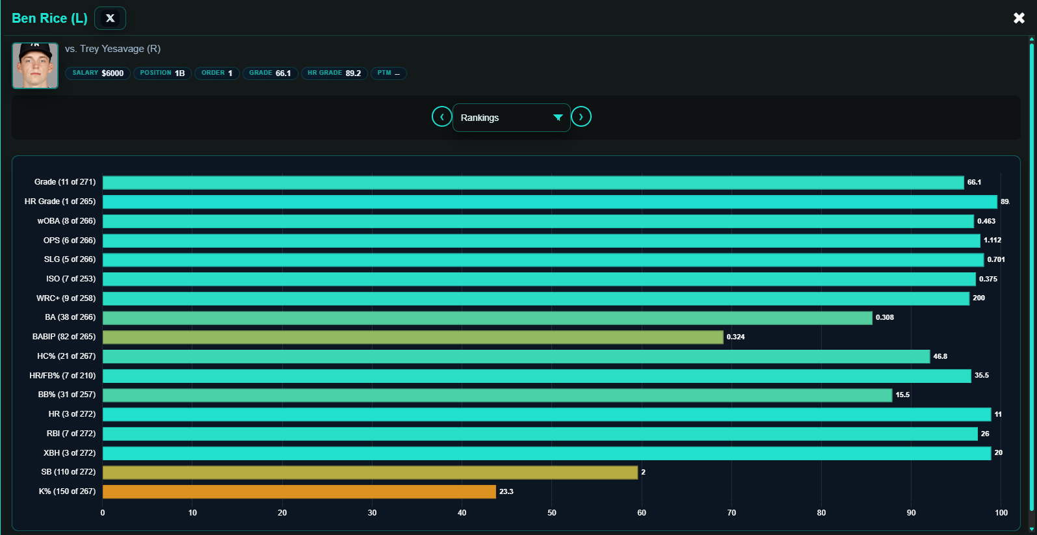Select the Order 1 badge
Screen dimensions: 1037x535
click(217, 73)
